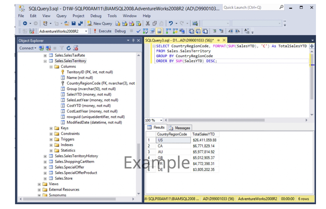
Task: Click the Save All icon
Action: [x=80, y=23]
